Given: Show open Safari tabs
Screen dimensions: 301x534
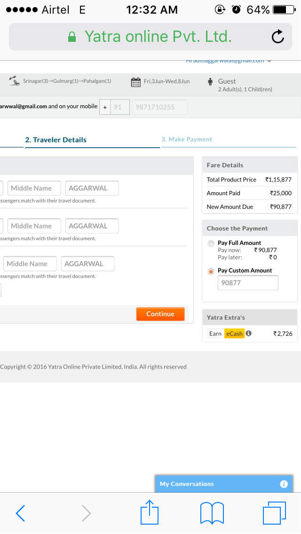Looking at the screenshot, I should (274, 513).
